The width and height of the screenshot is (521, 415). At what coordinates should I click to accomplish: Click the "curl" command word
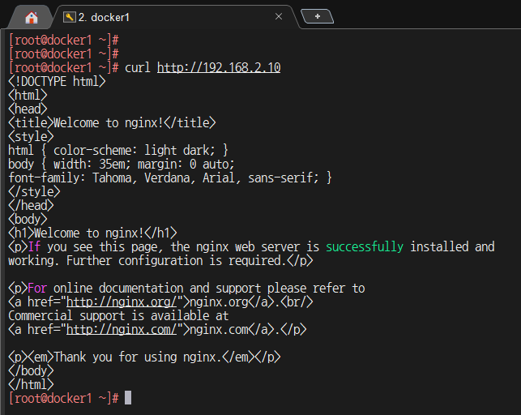click(138, 68)
